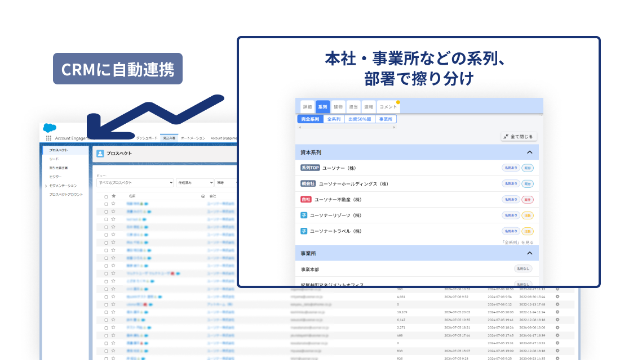Screen dimensions: 620x360
Task: Open the 作成済み filter dropdown
Action: point(195,183)
